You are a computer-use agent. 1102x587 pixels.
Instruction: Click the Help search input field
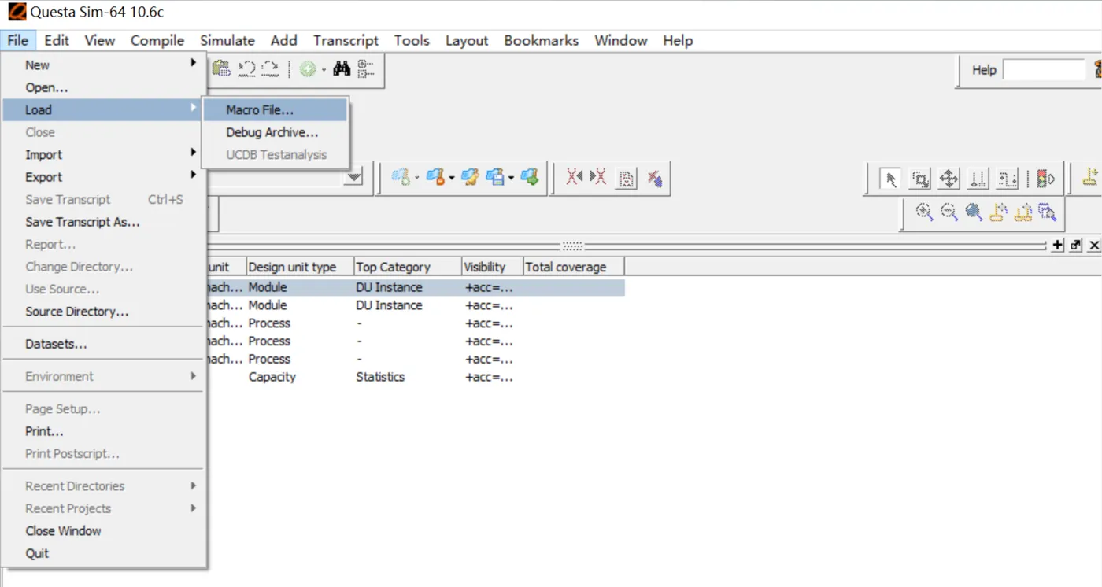[1044, 70]
